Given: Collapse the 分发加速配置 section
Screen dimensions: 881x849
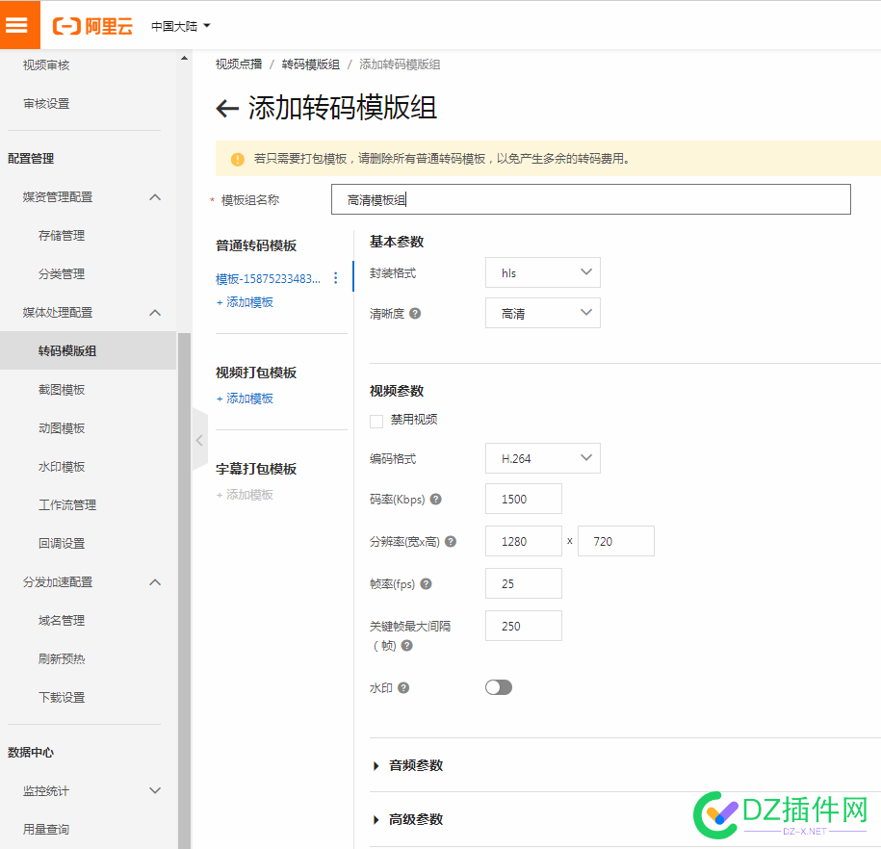Looking at the screenshot, I should [155, 582].
